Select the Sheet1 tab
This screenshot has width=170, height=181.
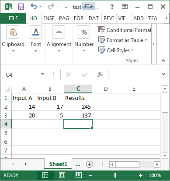point(58,164)
